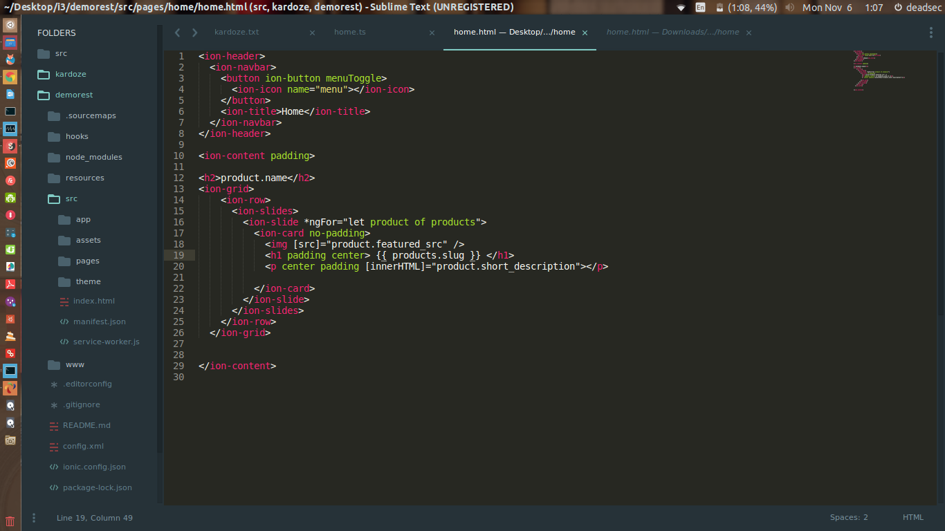The height and width of the screenshot is (531, 945).
Task: Switch to the kardoze.txt tab
Action: point(237,32)
